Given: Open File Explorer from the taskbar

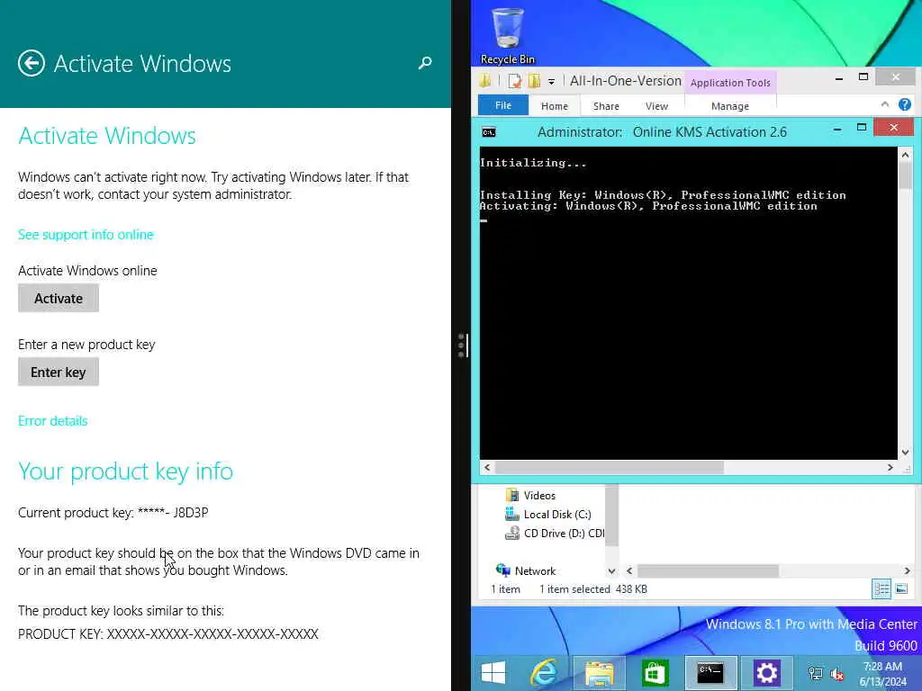Looking at the screenshot, I should click(x=599, y=673).
